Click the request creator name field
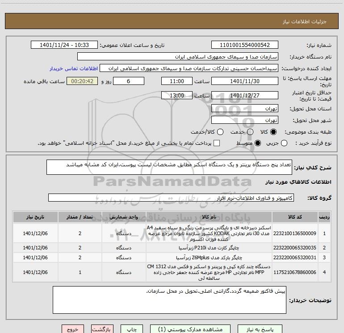 coord(189,68)
